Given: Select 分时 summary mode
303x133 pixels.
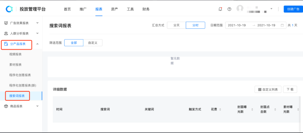Looking at the screenshot, I should [x=195, y=25].
